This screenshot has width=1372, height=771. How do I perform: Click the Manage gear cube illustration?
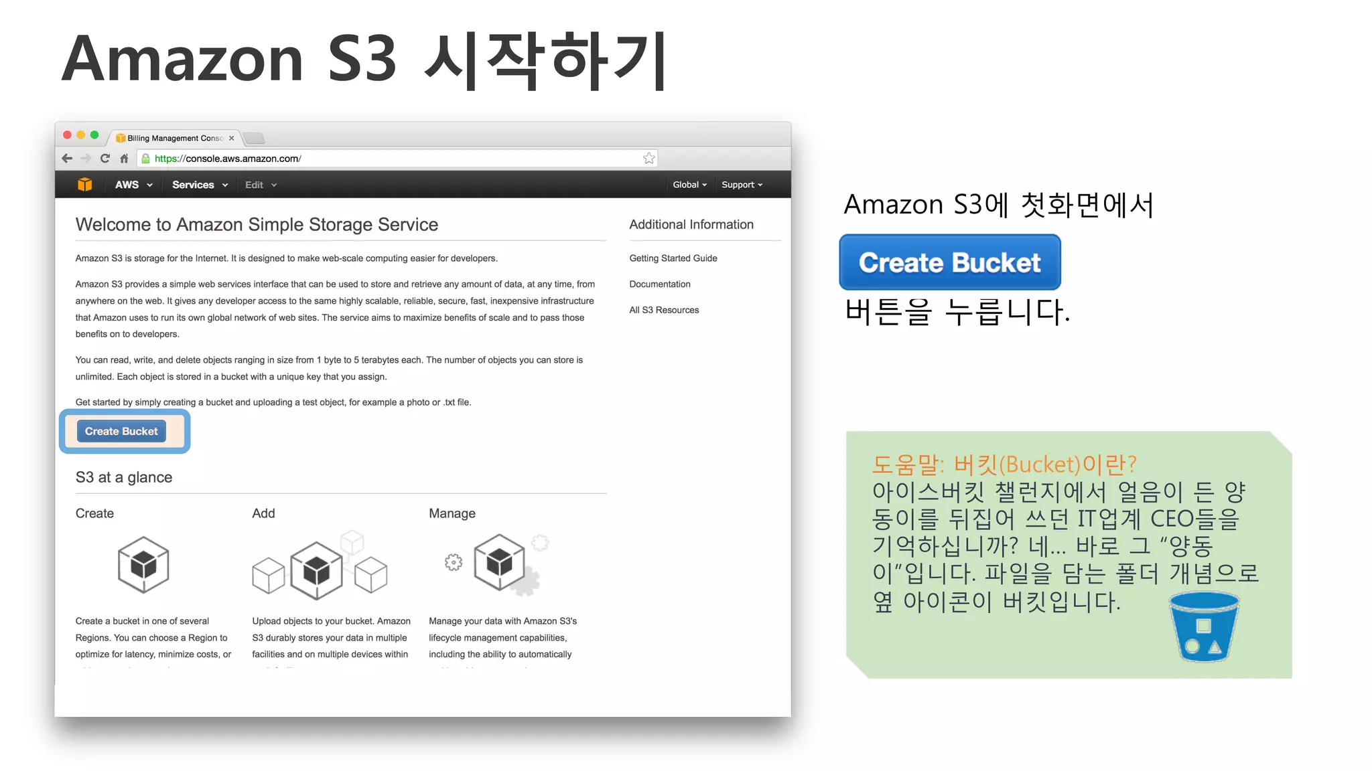coord(497,564)
